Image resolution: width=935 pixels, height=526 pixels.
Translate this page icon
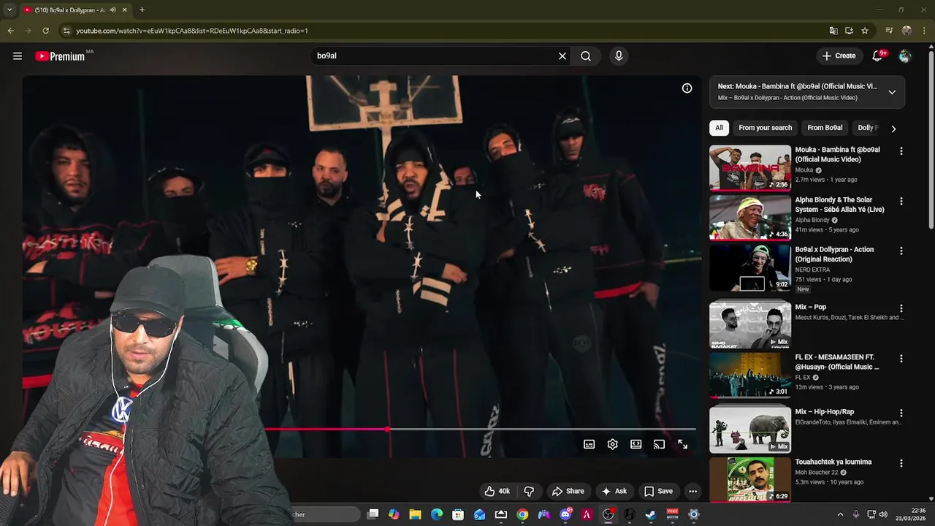point(833,31)
